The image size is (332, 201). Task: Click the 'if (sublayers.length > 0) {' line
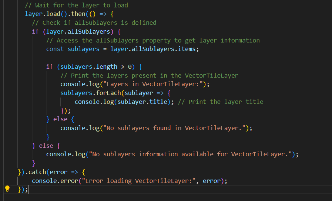coord(94,67)
